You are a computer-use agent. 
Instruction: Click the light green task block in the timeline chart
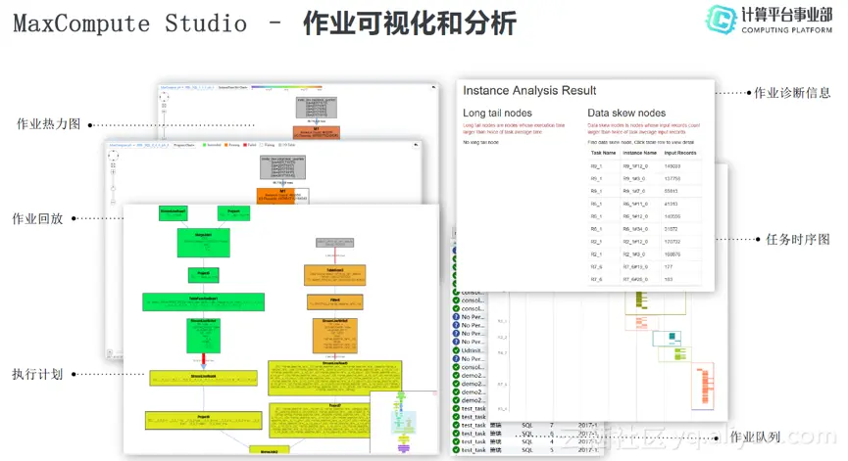pyautogui.click(x=679, y=354)
